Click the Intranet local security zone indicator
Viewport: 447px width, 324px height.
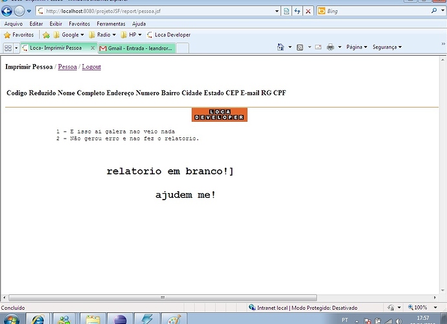(x=303, y=308)
